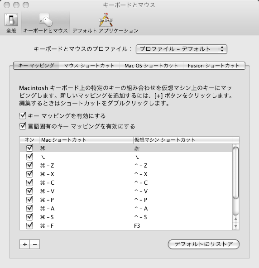Uncheck the ⌘-A mapping checkbox
Image resolution: width=259 pixels, height=268 pixels.
click(x=29, y=208)
